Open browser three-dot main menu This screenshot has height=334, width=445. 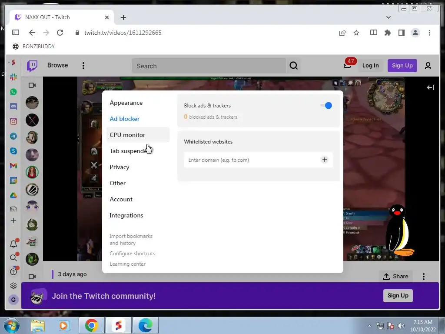(x=429, y=33)
